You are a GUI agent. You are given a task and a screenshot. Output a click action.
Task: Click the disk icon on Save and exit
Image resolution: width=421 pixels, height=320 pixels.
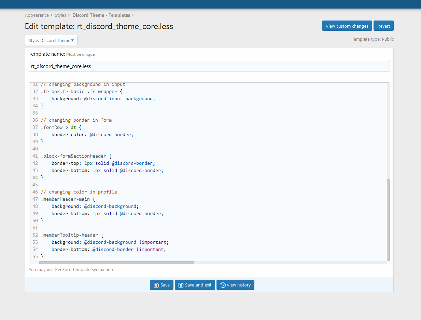tap(181, 285)
